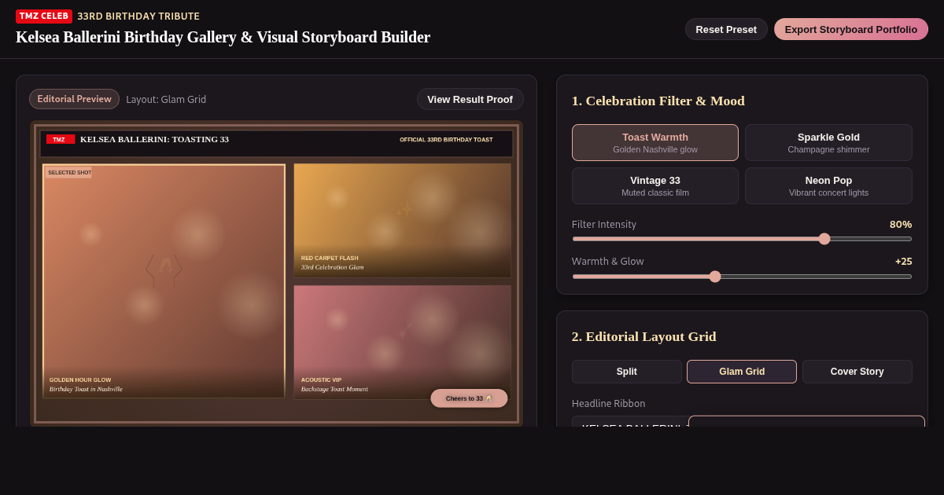Click the 80% Filter Intensity value
The width and height of the screenshot is (944, 495).
(x=901, y=225)
